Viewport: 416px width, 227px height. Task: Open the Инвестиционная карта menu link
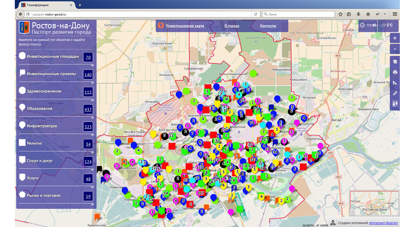click(185, 26)
